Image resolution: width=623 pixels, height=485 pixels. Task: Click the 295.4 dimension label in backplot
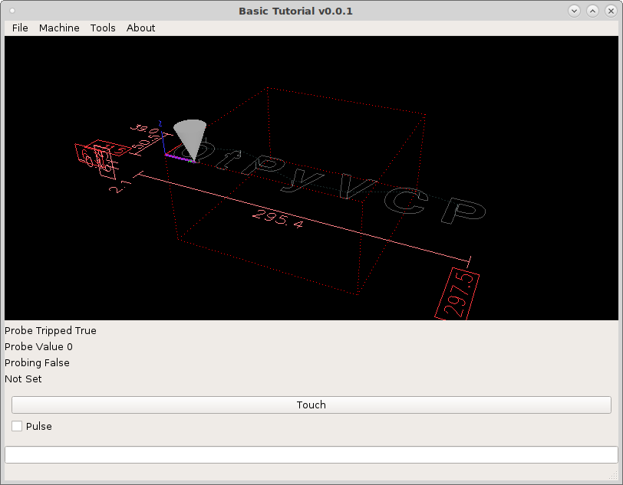coord(278,218)
